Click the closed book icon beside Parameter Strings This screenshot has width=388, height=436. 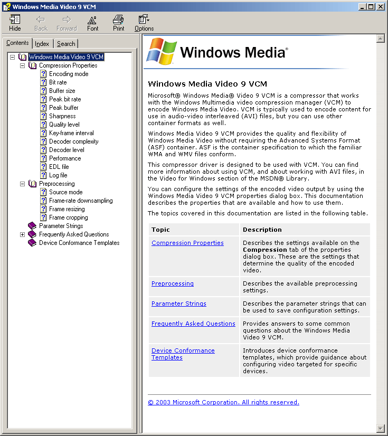[x=32, y=226]
